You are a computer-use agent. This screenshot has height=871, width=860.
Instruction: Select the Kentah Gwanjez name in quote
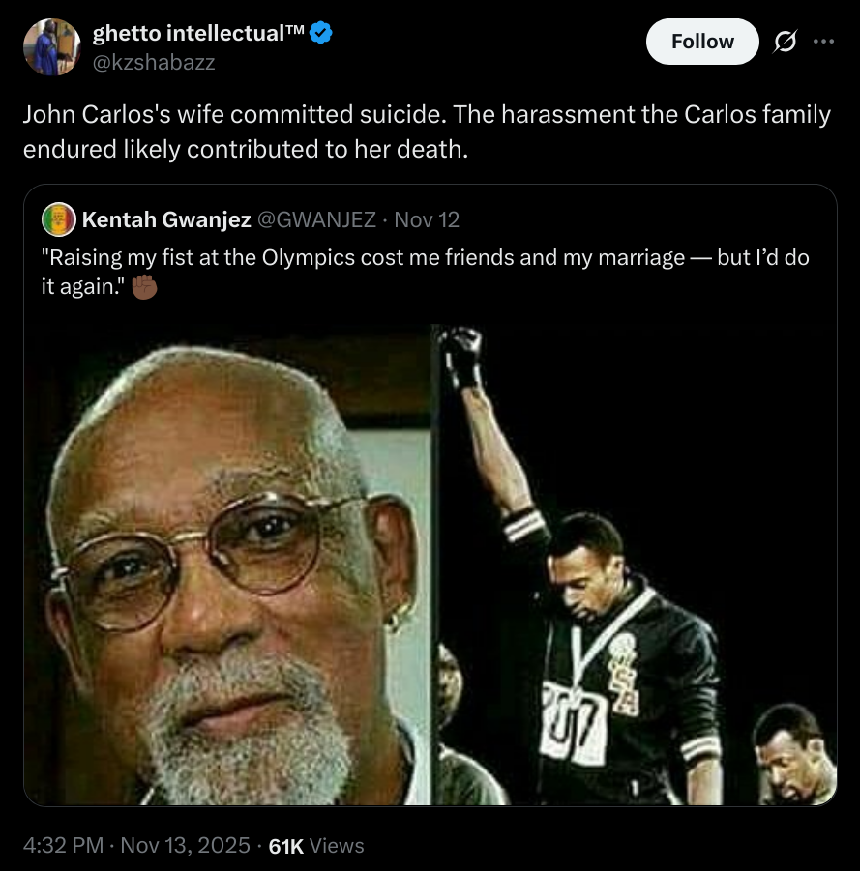pyautogui.click(x=166, y=219)
